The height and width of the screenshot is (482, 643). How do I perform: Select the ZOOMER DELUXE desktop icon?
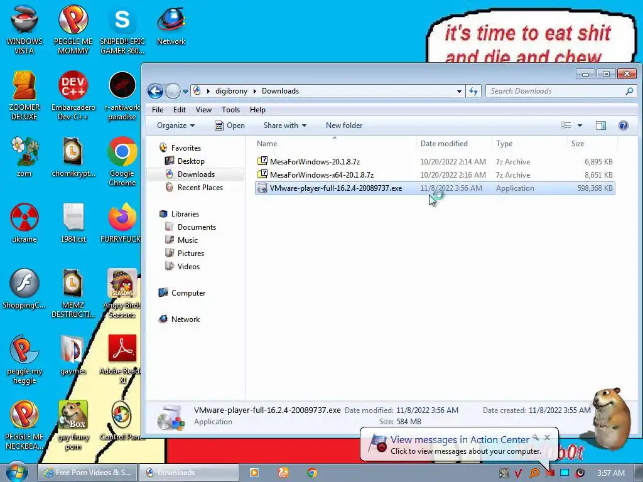tap(24, 95)
